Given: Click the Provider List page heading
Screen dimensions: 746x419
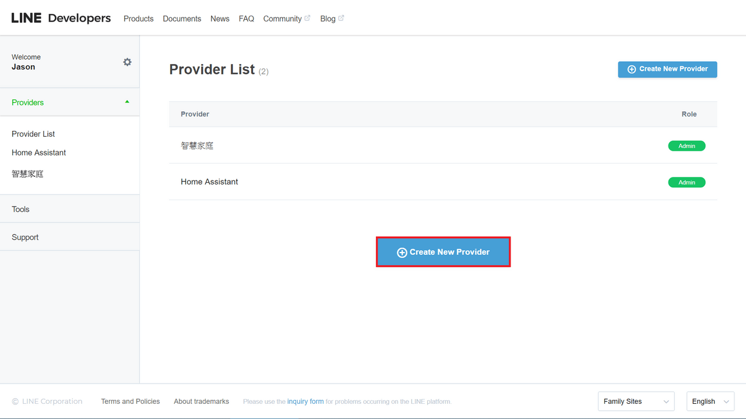Looking at the screenshot, I should click(x=212, y=69).
